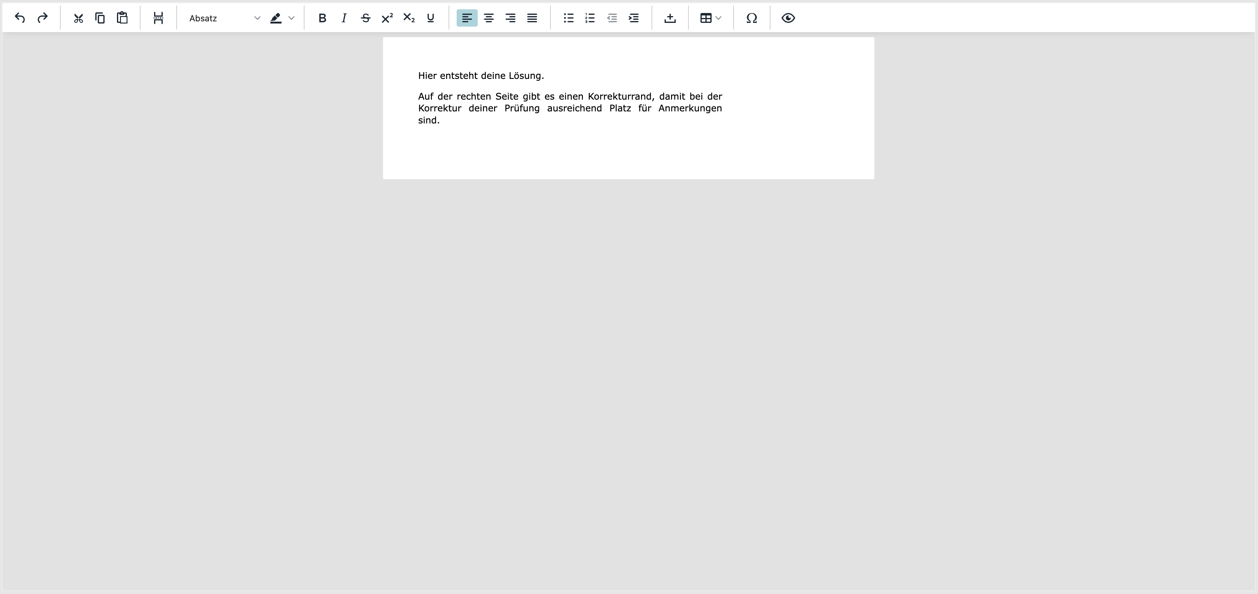Paste from clipboard with the paste icon

point(122,18)
